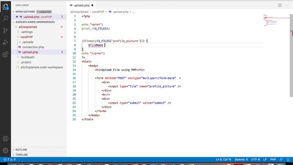
Task: Click the fold gutter at line 7
Action: point(79,41)
